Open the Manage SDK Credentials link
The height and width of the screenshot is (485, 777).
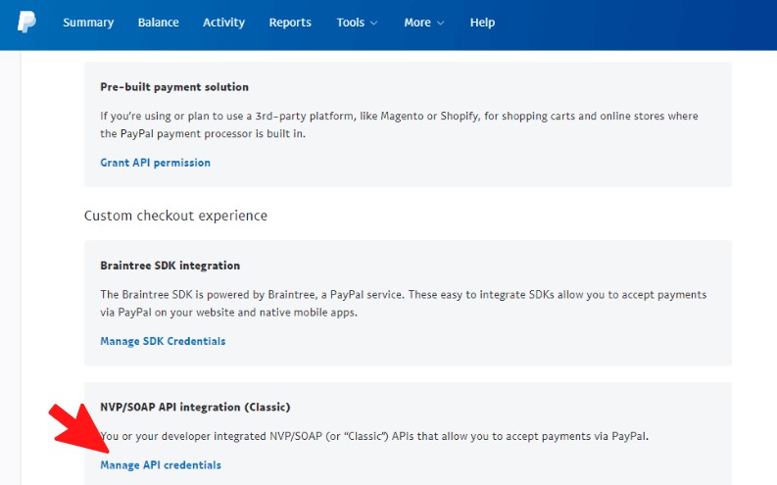[163, 341]
